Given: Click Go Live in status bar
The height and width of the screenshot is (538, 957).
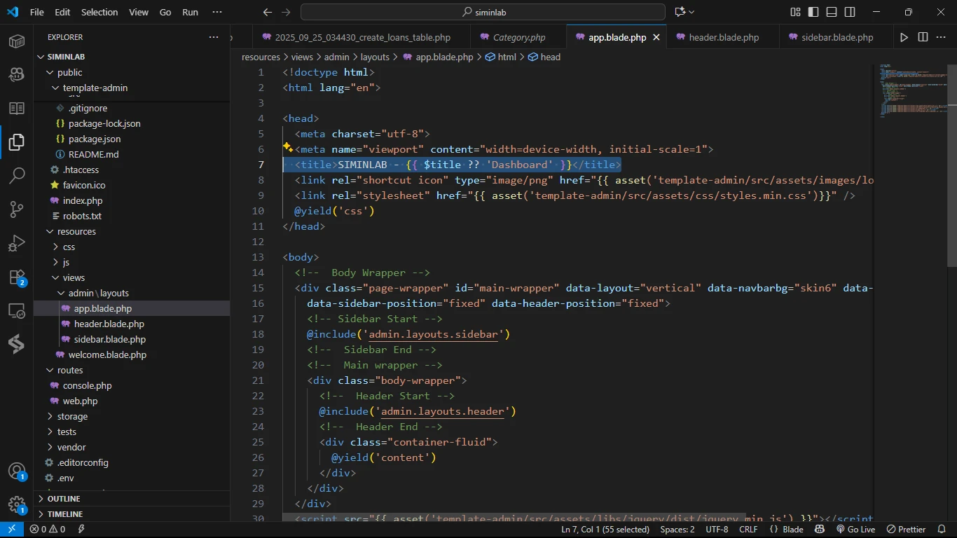Looking at the screenshot, I should click(855, 530).
